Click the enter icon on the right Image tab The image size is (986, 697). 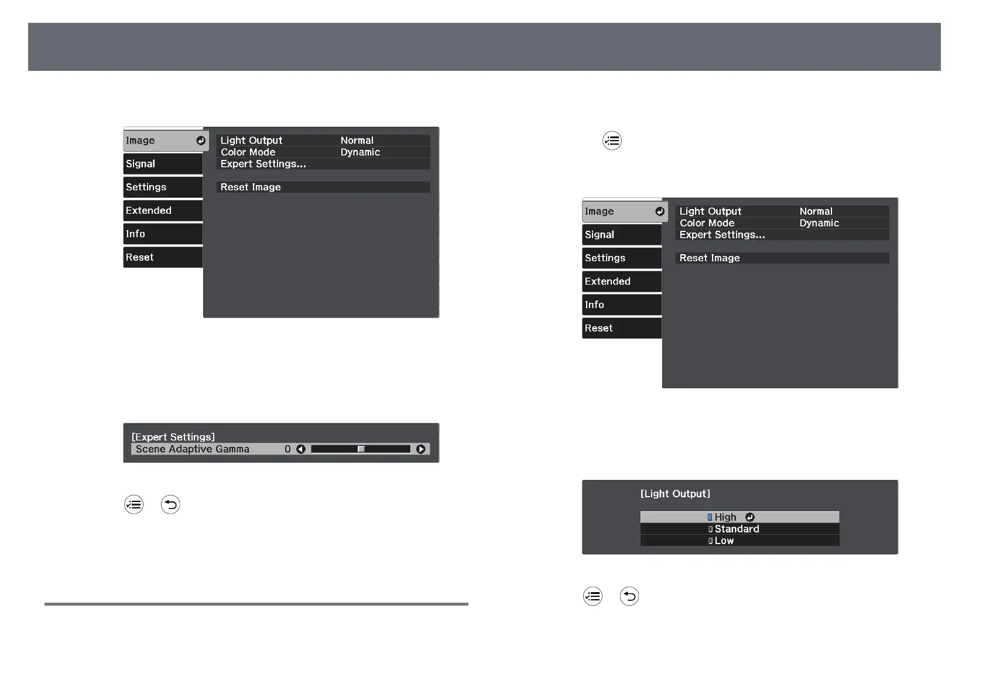point(660,211)
